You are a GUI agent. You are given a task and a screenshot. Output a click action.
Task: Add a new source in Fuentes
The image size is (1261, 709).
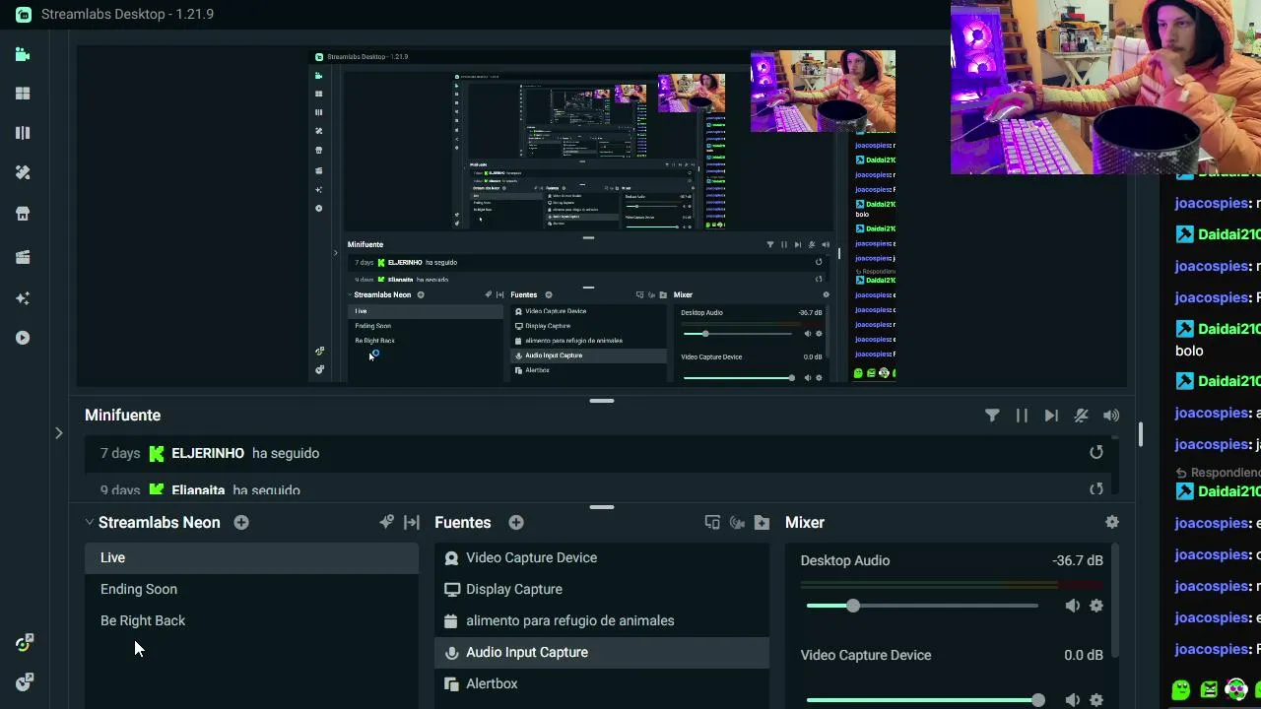click(516, 522)
